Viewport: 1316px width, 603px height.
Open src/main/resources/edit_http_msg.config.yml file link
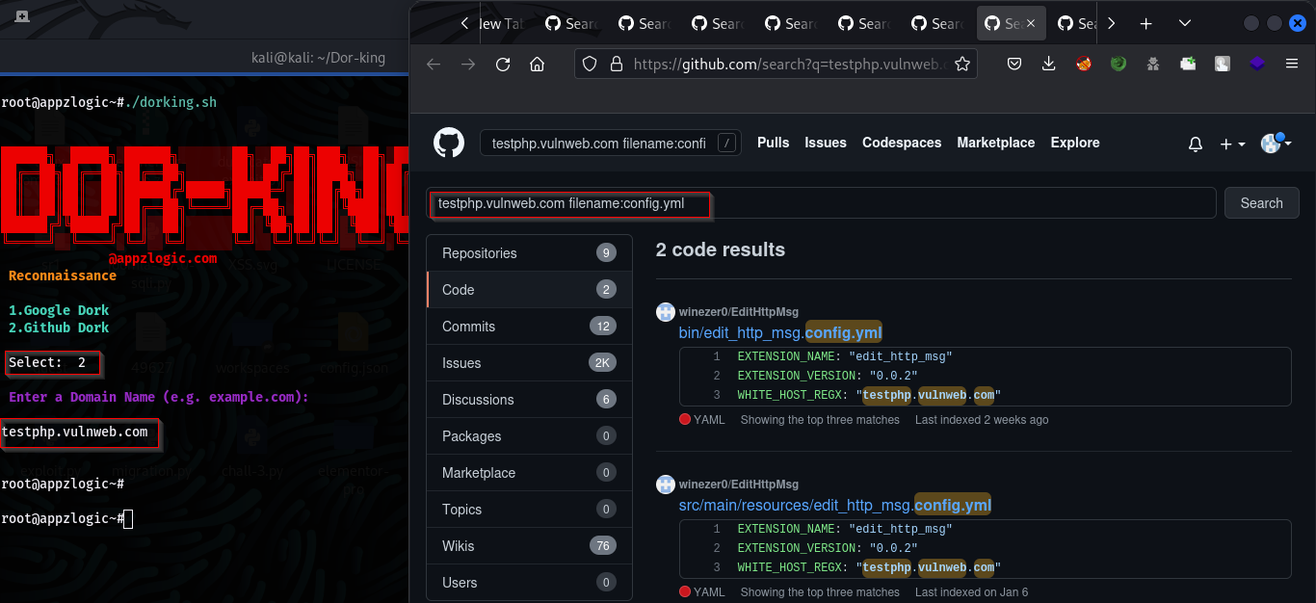point(835,505)
